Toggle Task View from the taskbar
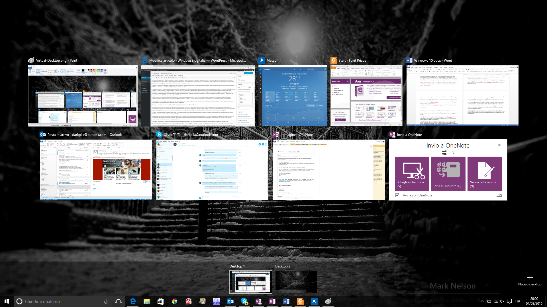Screen dimensions: 547x307 pos(119,301)
